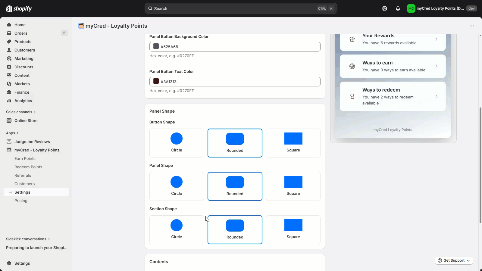The image size is (482, 271).
Task: Choose Square option under Panel Shape
Action: (293, 186)
